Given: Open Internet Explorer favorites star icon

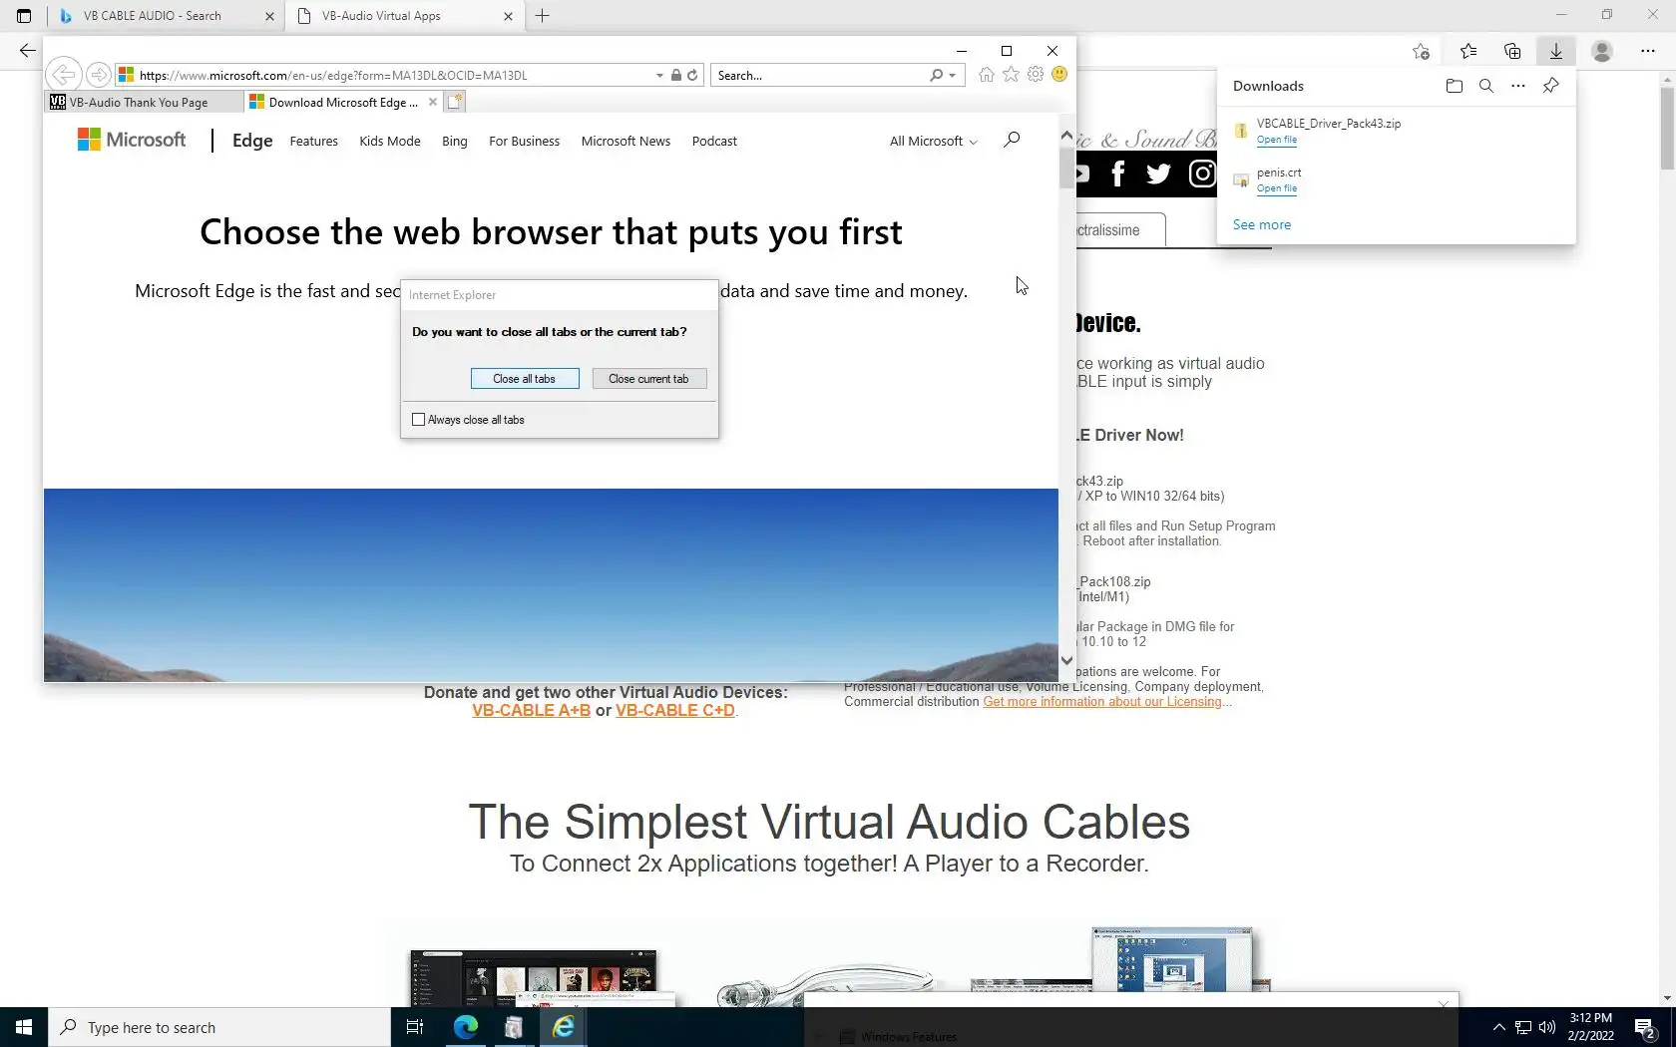Looking at the screenshot, I should pyautogui.click(x=1012, y=75).
